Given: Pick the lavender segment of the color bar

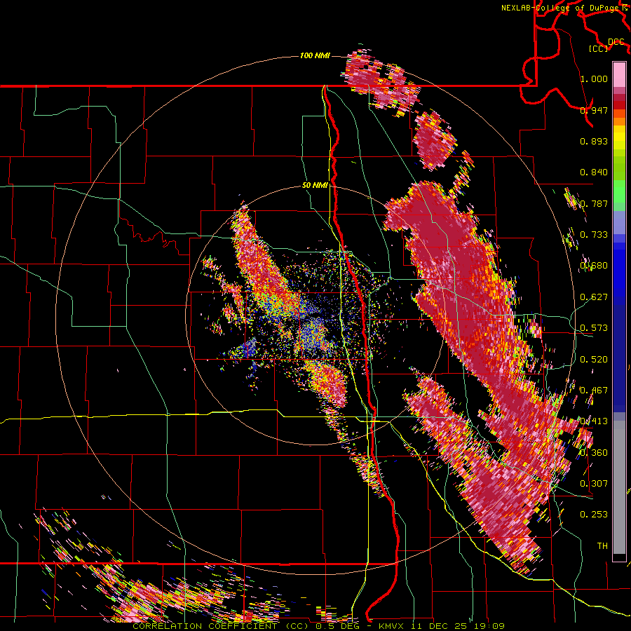Looking at the screenshot, I should click(x=619, y=222).
